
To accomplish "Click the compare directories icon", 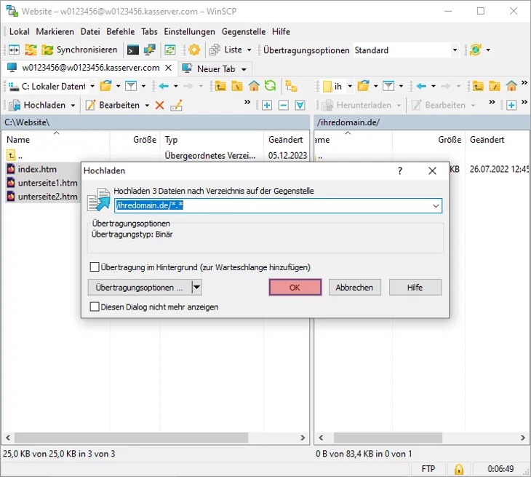I will coord(31,50).
